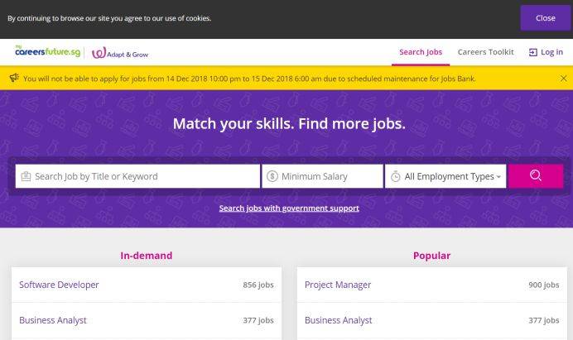573x340 pixels.
Task: Click the megaphone announcement icon
Action: (14, 79)
